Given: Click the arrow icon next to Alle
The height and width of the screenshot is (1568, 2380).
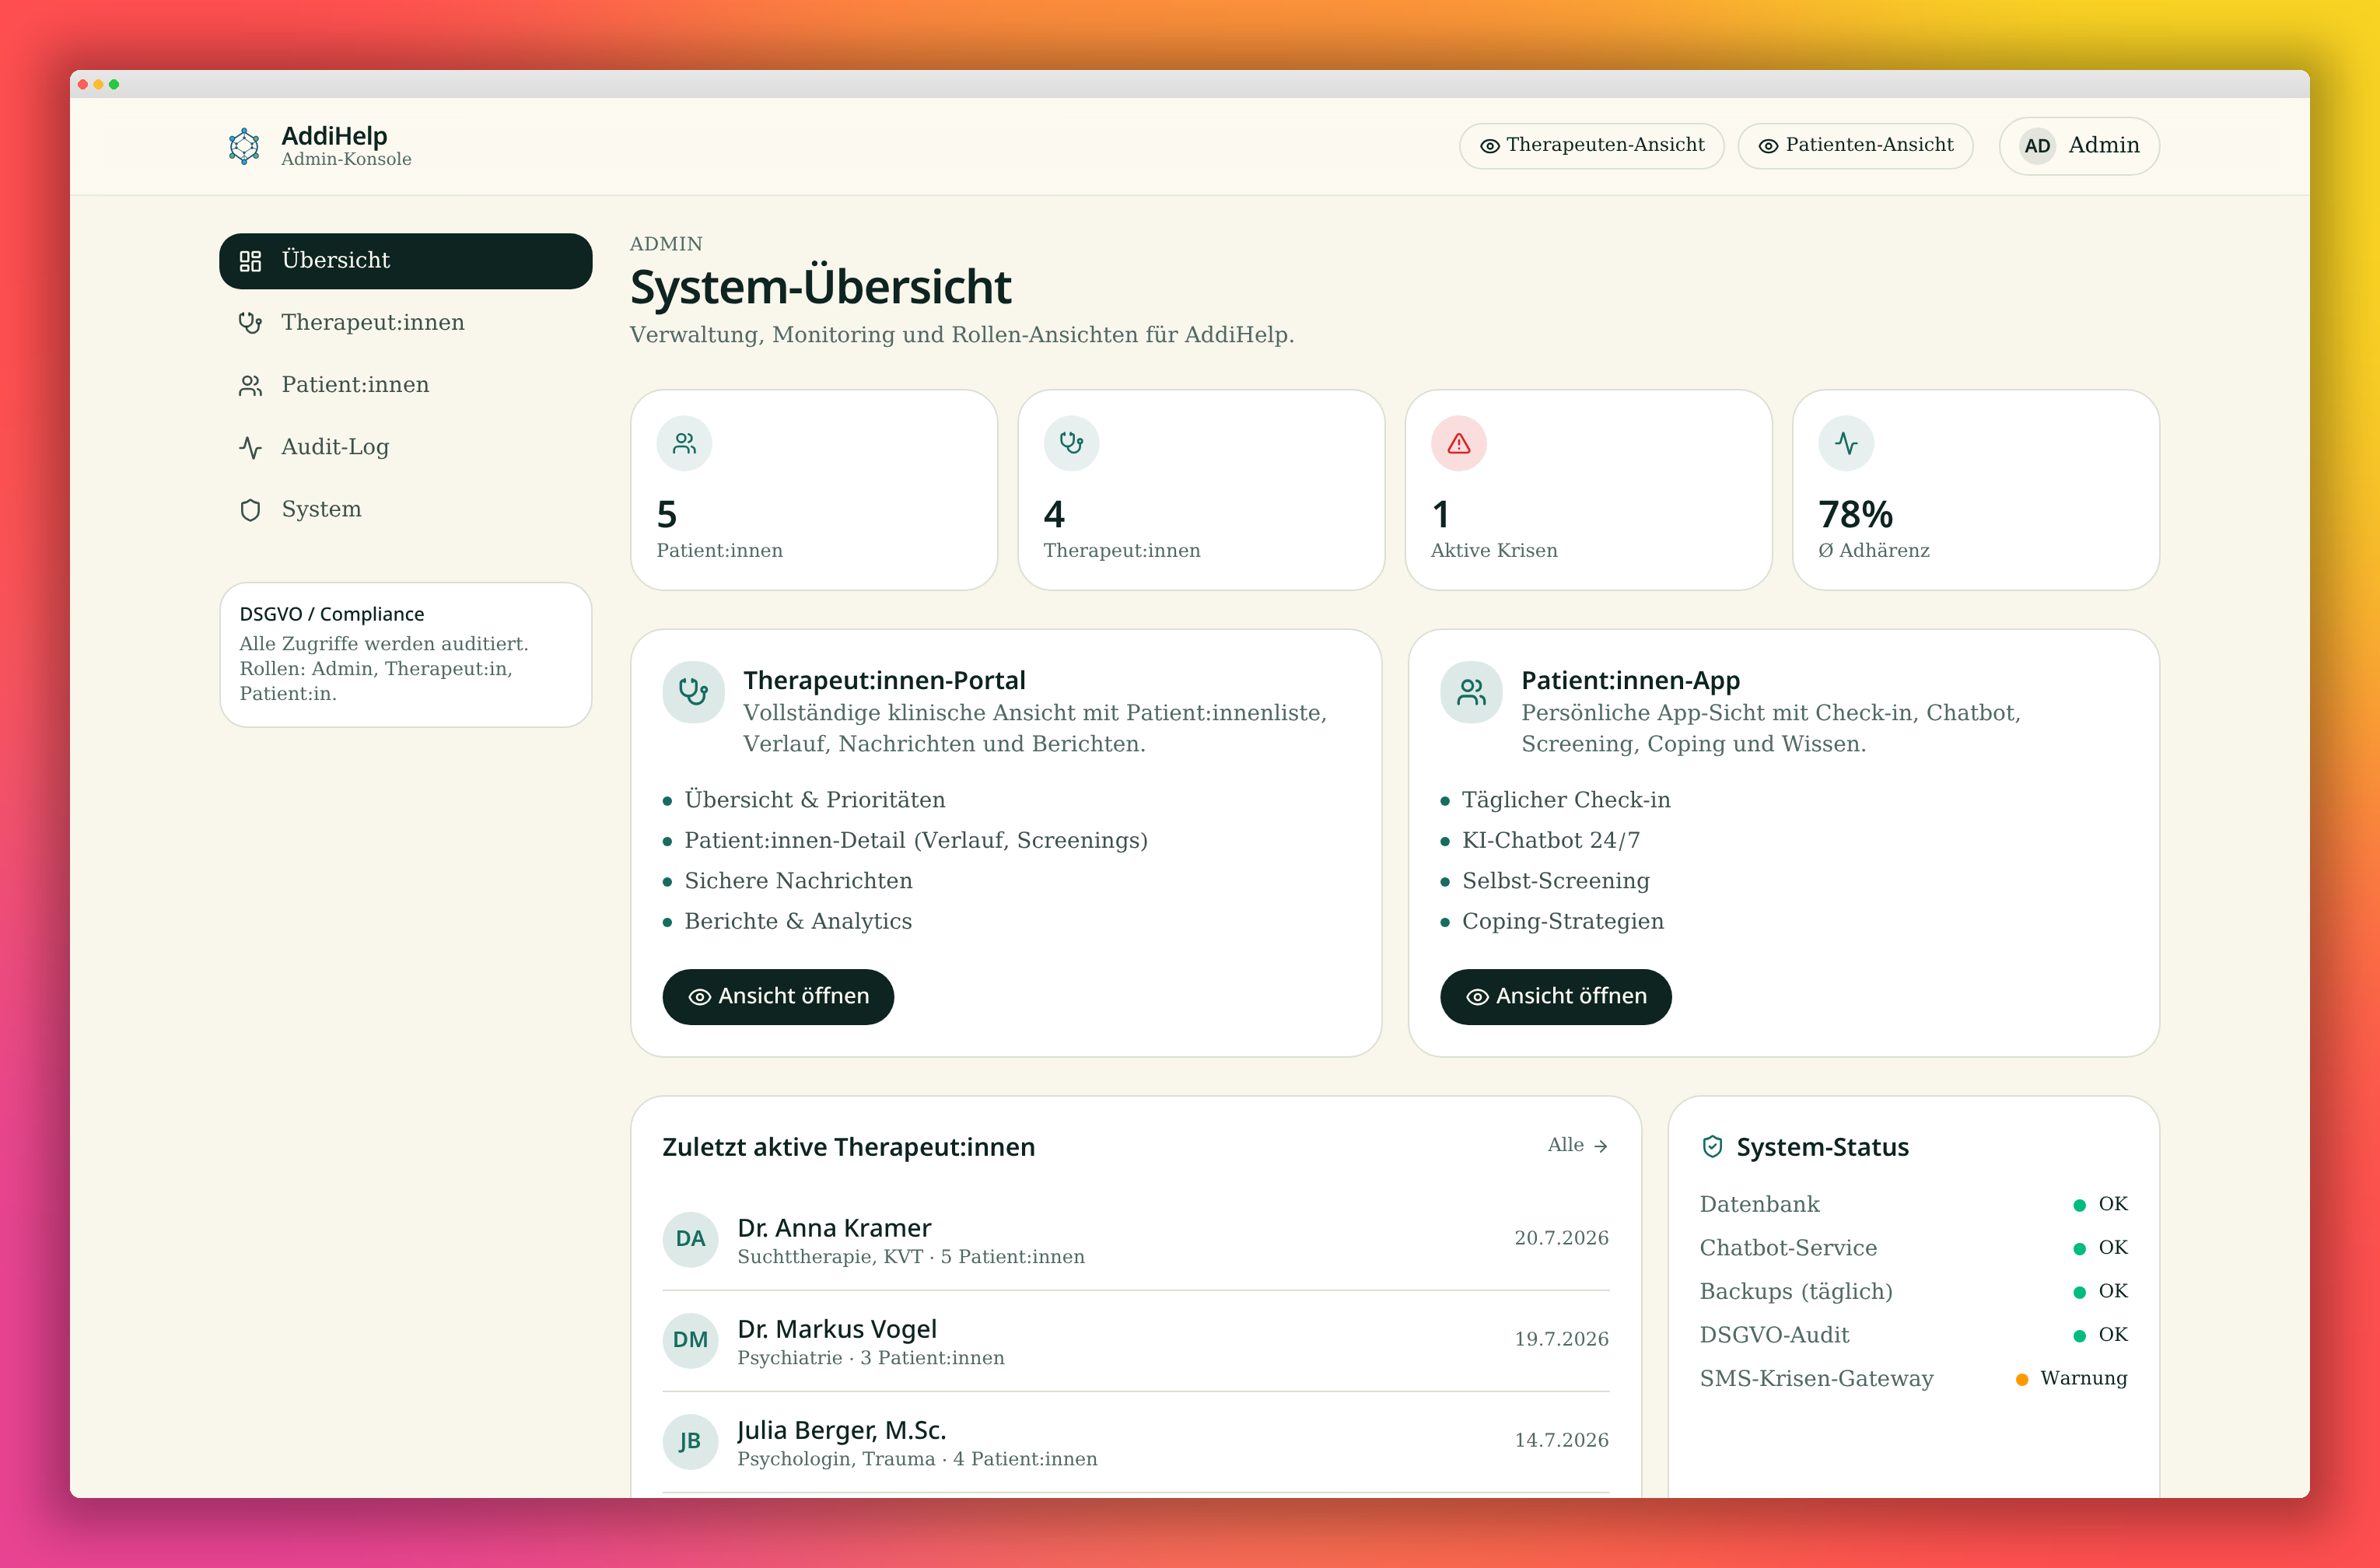Looking at the screenshot, I should [x=1601, y=1146].
